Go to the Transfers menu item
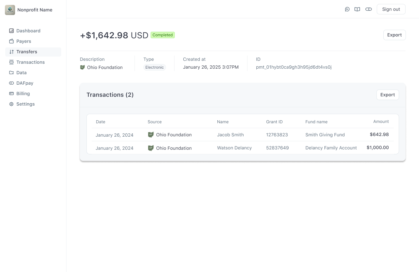419x272 pixels. click(27, 52)
